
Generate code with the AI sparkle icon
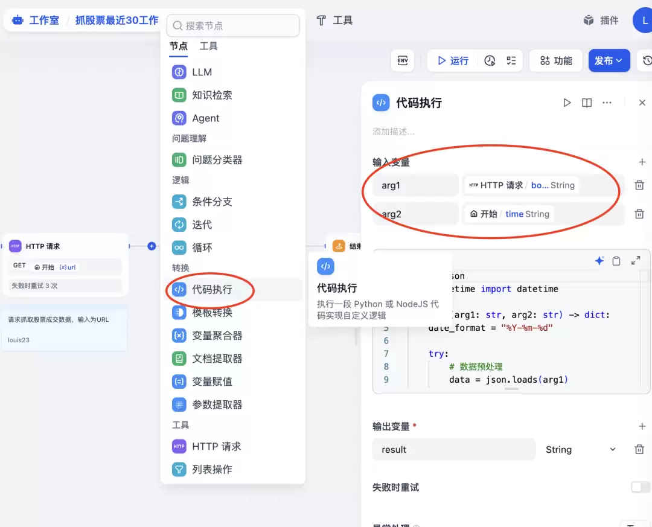tap(599, 261)
